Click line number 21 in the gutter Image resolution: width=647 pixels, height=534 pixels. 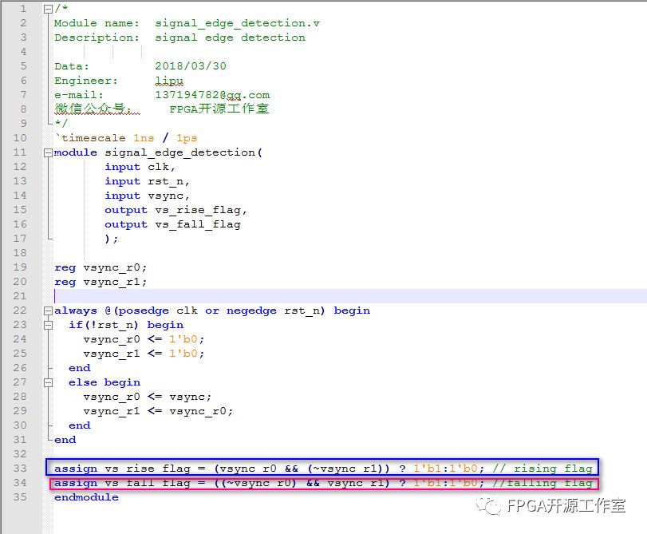coord(20,296)
